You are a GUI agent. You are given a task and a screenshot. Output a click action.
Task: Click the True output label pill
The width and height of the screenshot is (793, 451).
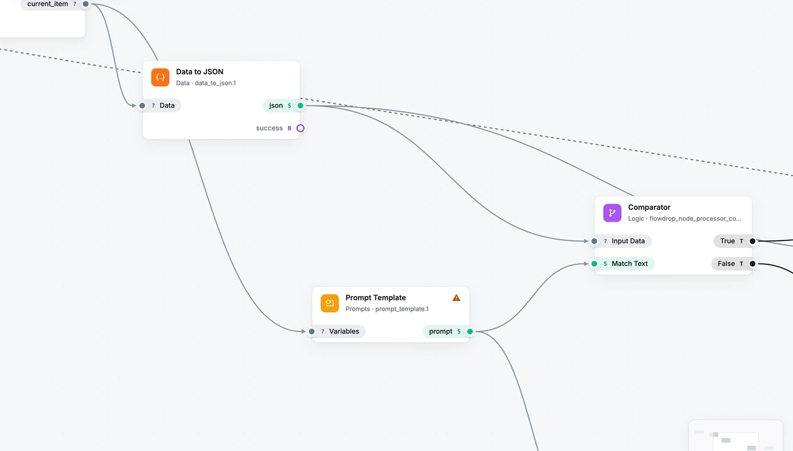(732, 241)
